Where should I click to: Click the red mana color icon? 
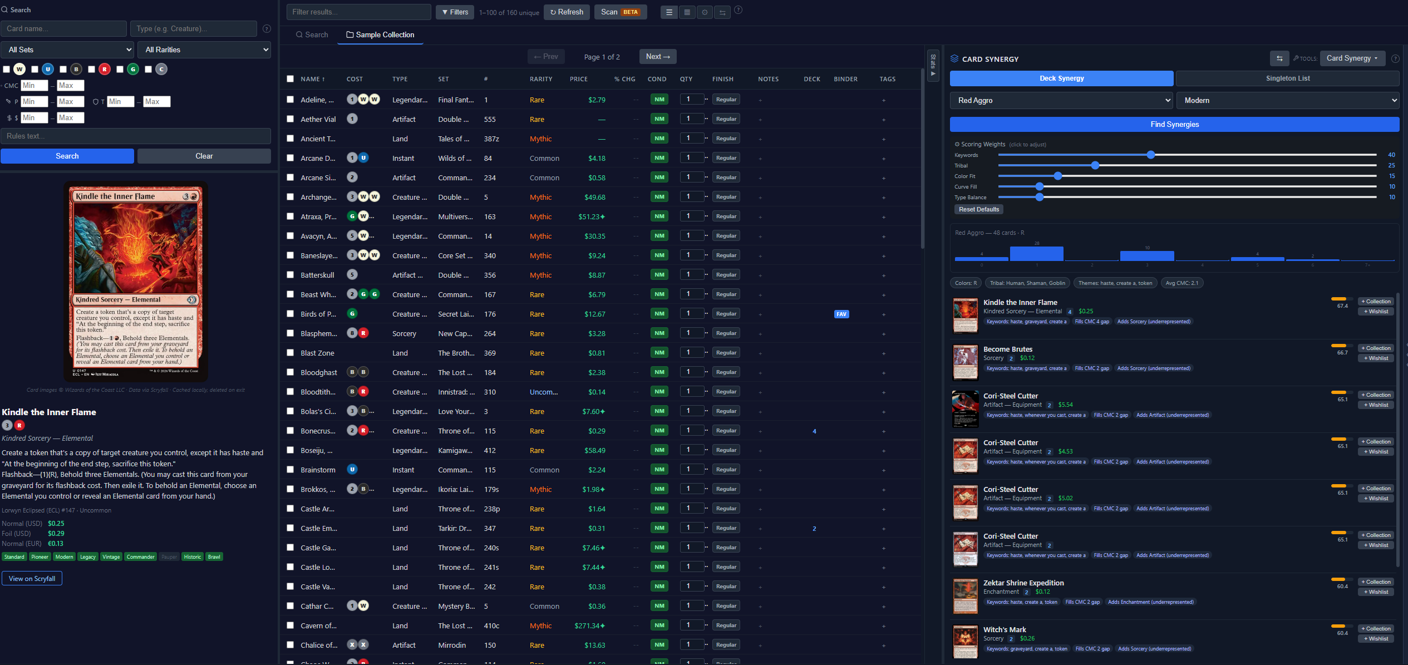(105, 70)
